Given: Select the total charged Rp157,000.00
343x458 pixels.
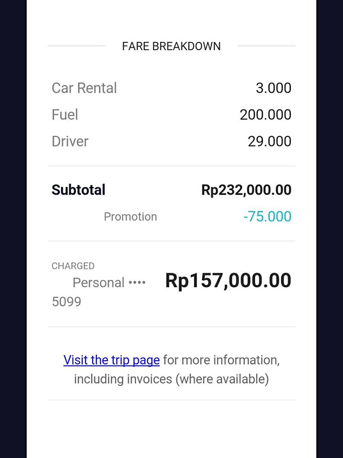Looking at the screenshot, I should [228, 281].
